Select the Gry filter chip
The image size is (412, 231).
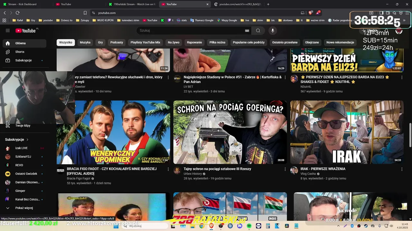pyautogui.click(x=100, y=42)
